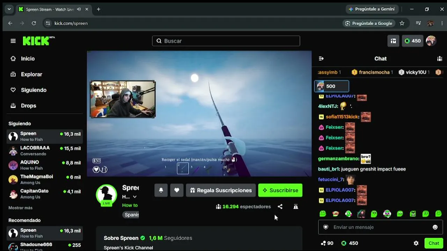Screen dimensions: 447x251
Task: Open LACOBRAAA channel in Siguiendo list
Action: coord(44,151)
